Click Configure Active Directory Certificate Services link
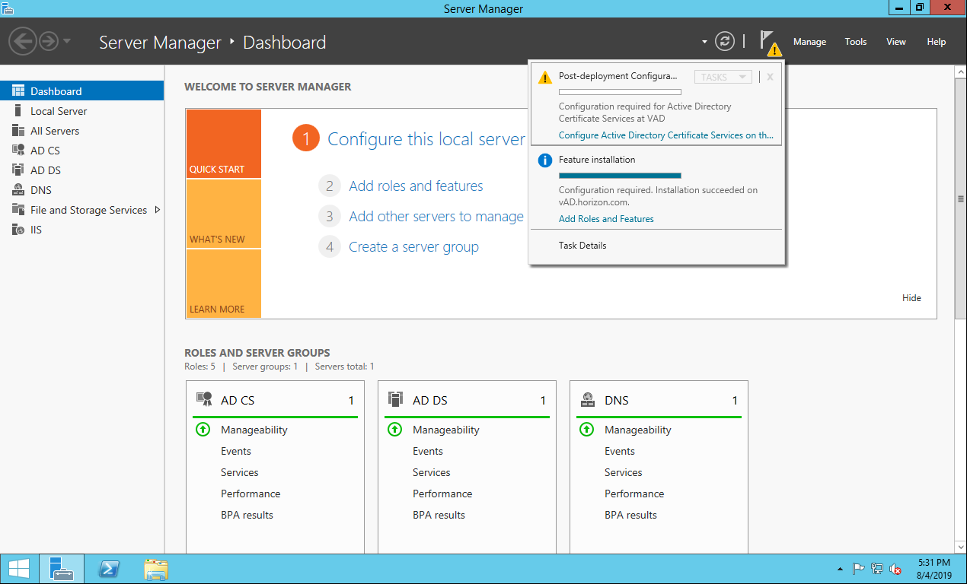Screen dimensions: 967x584 [665, 135]
